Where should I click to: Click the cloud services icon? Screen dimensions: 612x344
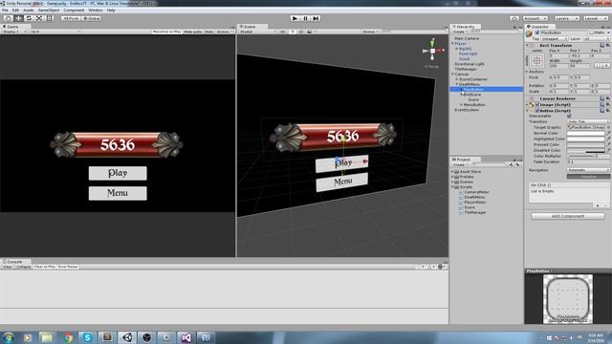(x=514, y=18)
